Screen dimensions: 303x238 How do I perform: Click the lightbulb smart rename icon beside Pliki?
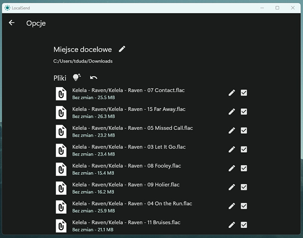point(76,77)
